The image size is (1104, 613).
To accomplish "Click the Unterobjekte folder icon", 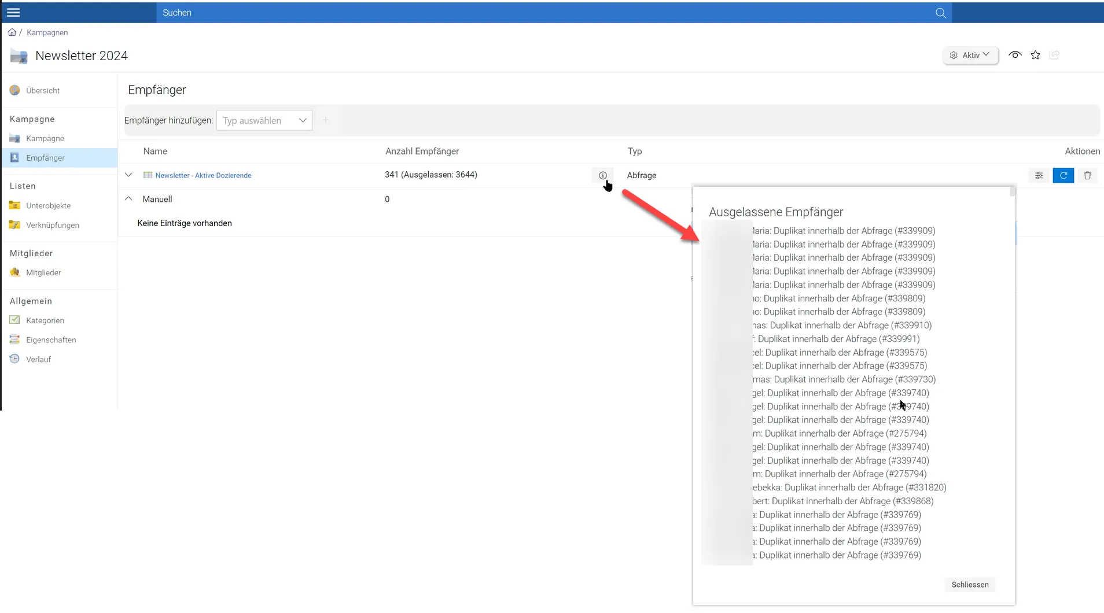I will [x=14, y=205].
